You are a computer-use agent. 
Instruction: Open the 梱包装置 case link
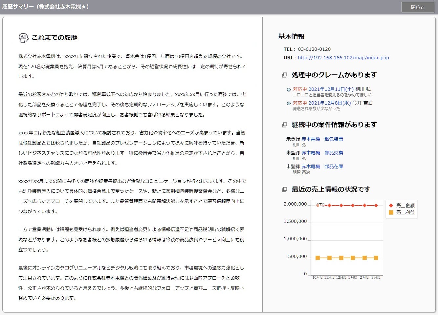334,139
